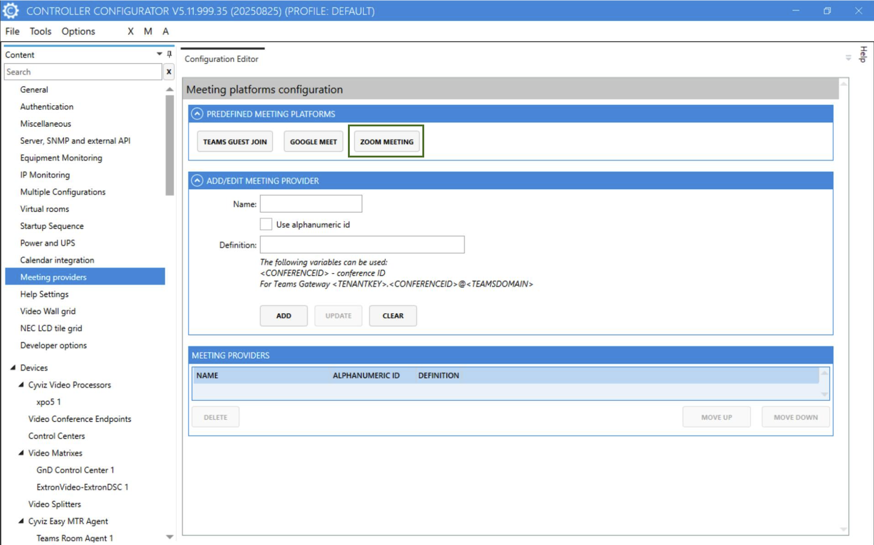Open the Configuration Editor panel options arrow
The width and height of the screenshot is (874, 545).
848,58
